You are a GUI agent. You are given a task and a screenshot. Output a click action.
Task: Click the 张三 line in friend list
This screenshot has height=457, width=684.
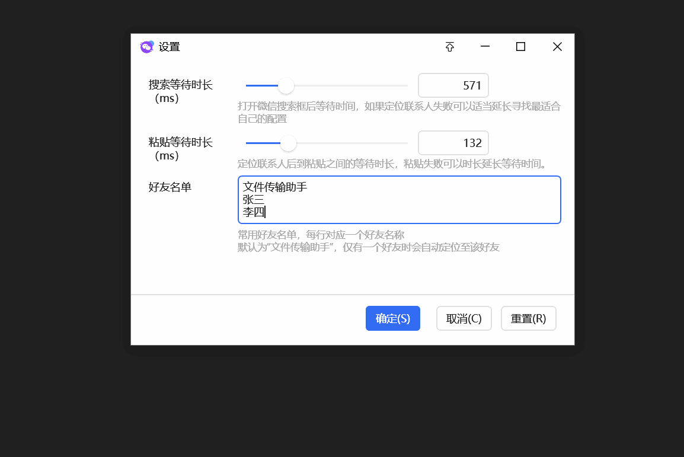(x=254, y=200)
